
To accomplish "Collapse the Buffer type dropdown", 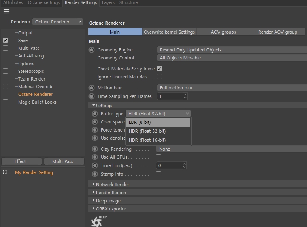I will point(158,114).
